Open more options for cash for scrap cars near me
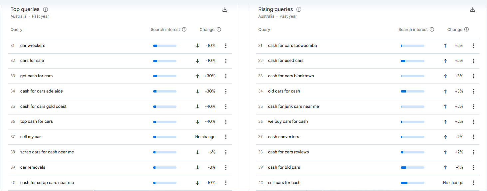The height and width of the screenshot is (191, 487). (226, 183)
